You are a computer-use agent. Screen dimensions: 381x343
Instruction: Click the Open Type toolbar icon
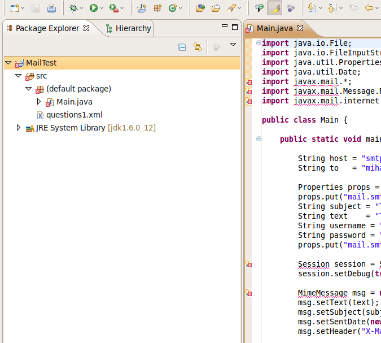[200, 8]
